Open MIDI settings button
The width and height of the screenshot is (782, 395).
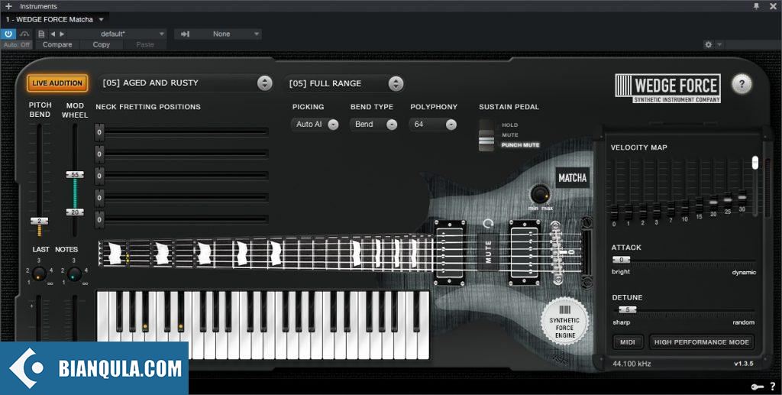click(x=628, y=342)
